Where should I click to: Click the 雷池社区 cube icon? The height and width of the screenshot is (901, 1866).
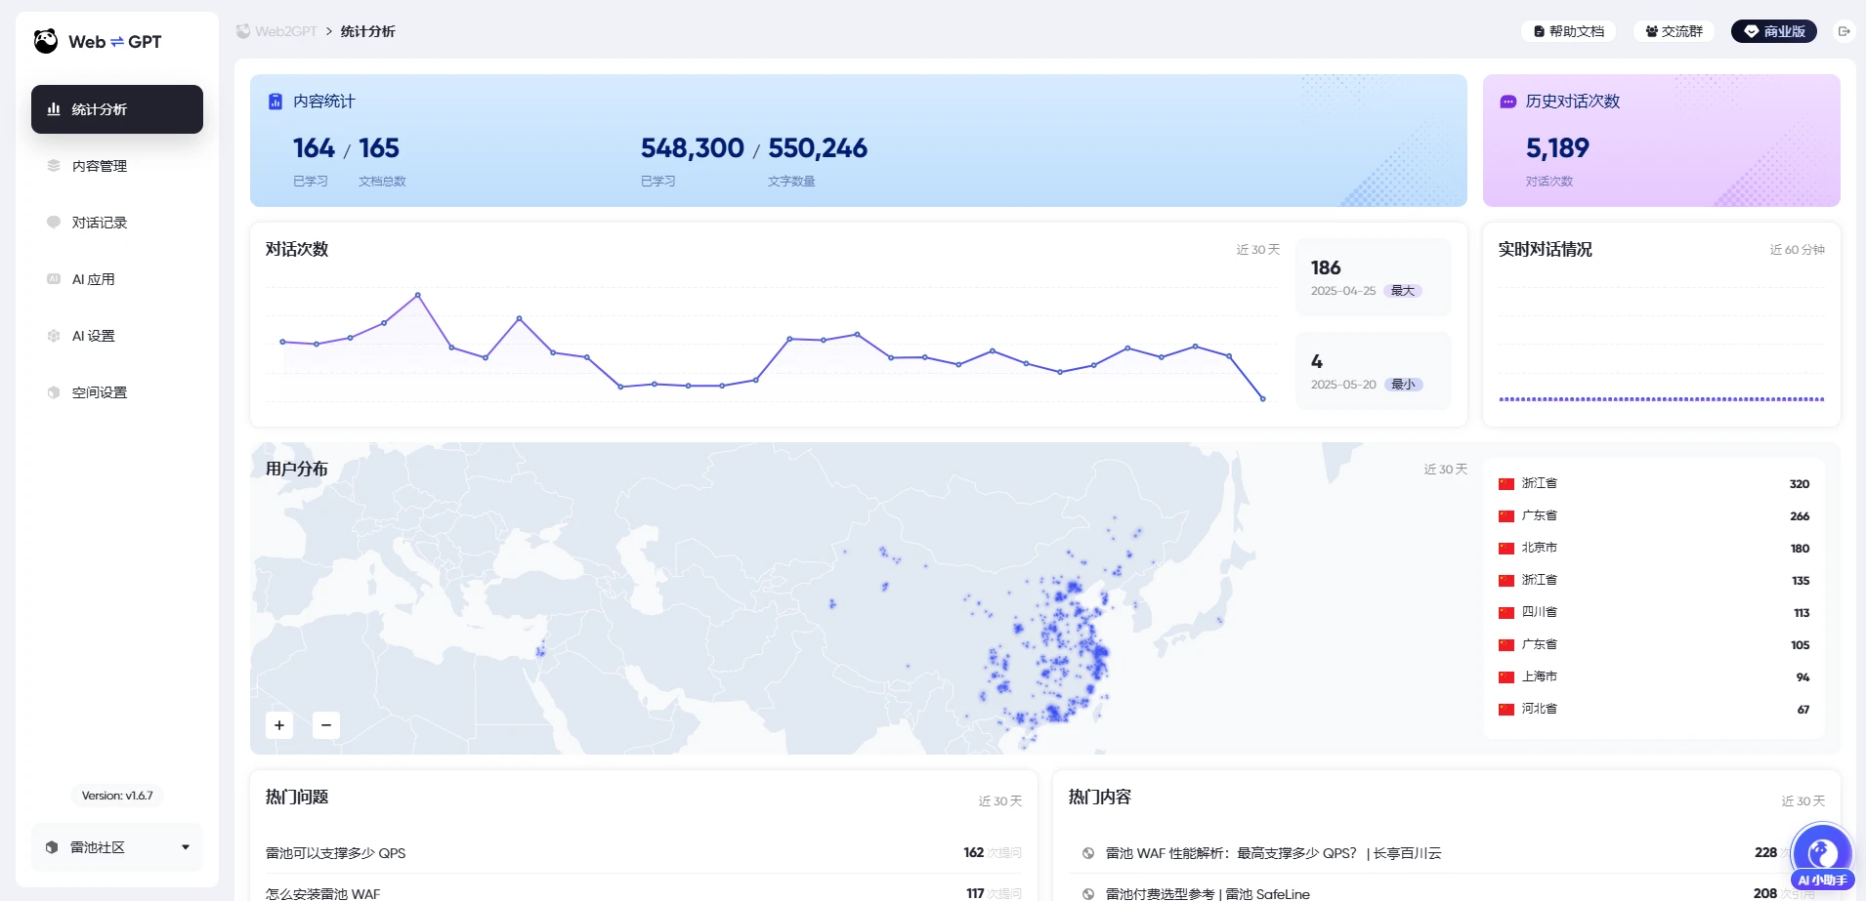point(52,847)
